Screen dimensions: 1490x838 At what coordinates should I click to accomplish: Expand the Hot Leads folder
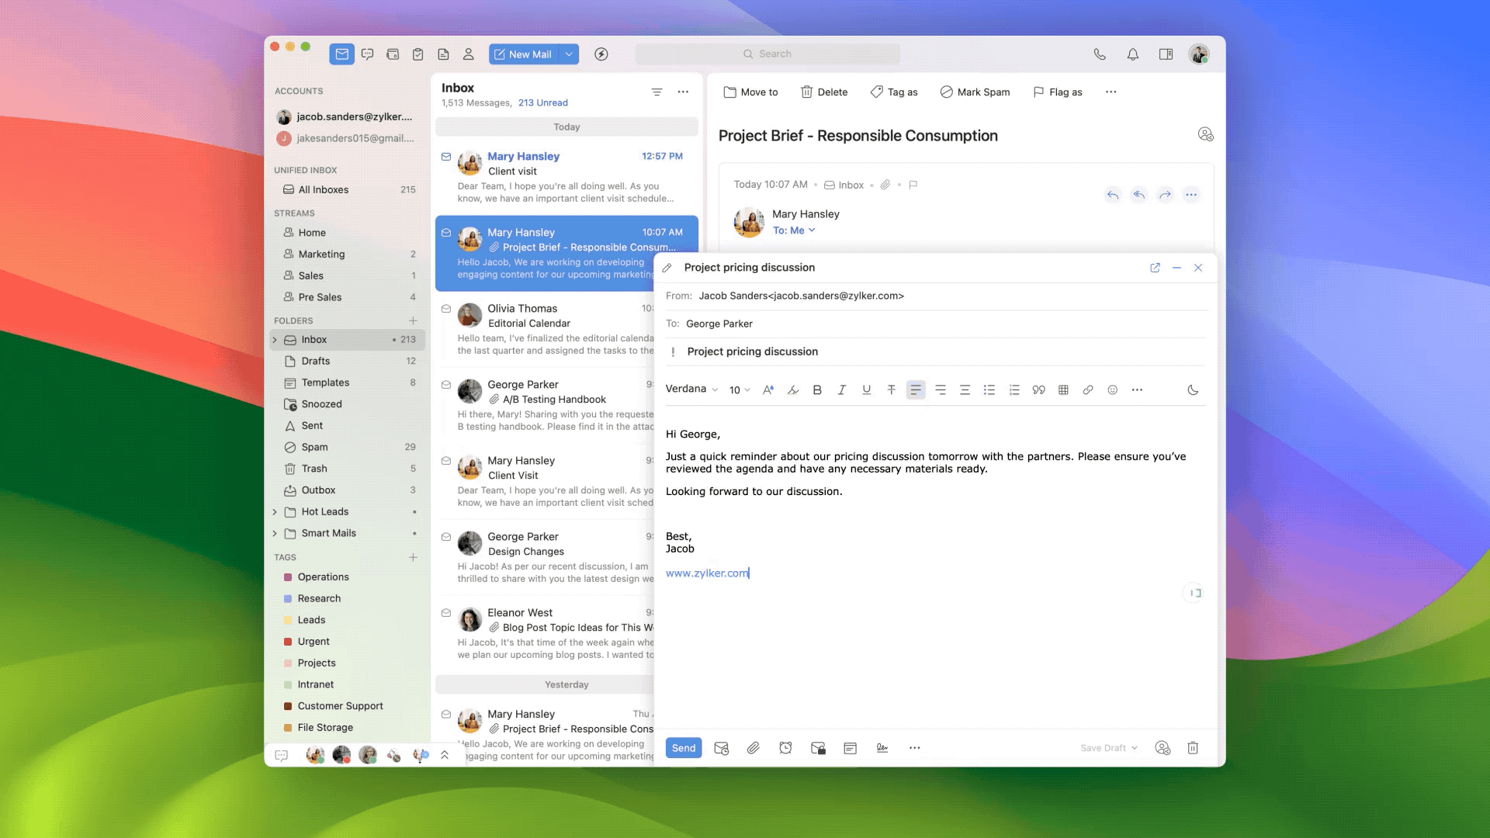point(275,512)
